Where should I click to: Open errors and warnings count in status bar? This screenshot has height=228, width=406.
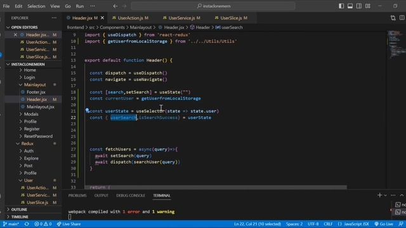[x=43, y=224]
